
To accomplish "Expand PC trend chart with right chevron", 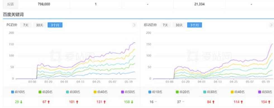I will coord(134,25).
